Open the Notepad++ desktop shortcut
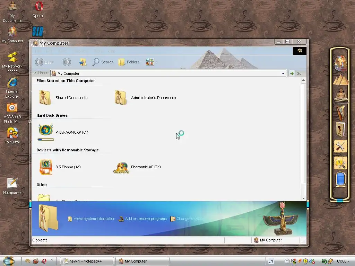Viewport: 355px width, 266px height. click(12, 186)
